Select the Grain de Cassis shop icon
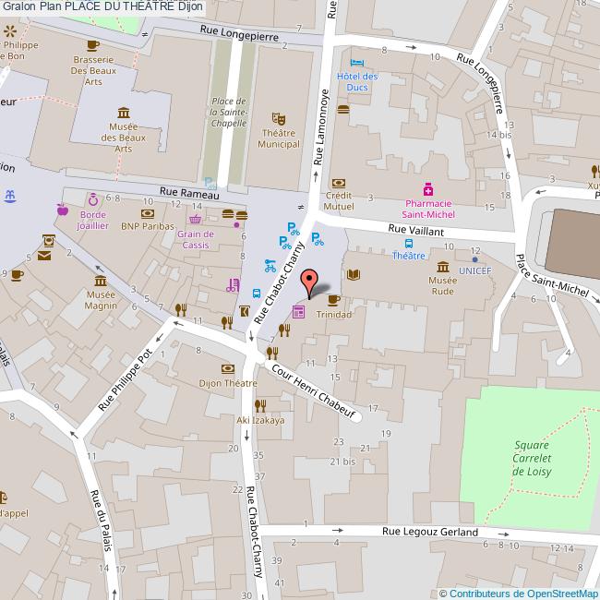The width and height of the screenshot is (600, 600). (x=196, y=220)
